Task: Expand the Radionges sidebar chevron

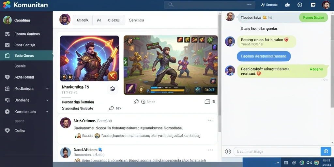Action: pos(47,89)
